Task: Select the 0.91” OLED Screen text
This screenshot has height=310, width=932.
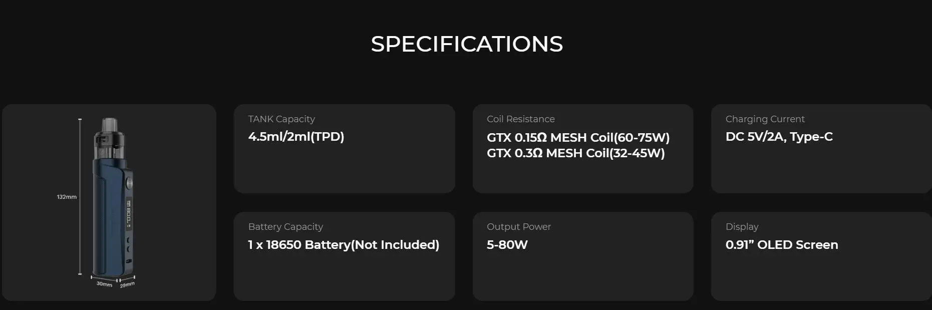Action: click(781, 245)
